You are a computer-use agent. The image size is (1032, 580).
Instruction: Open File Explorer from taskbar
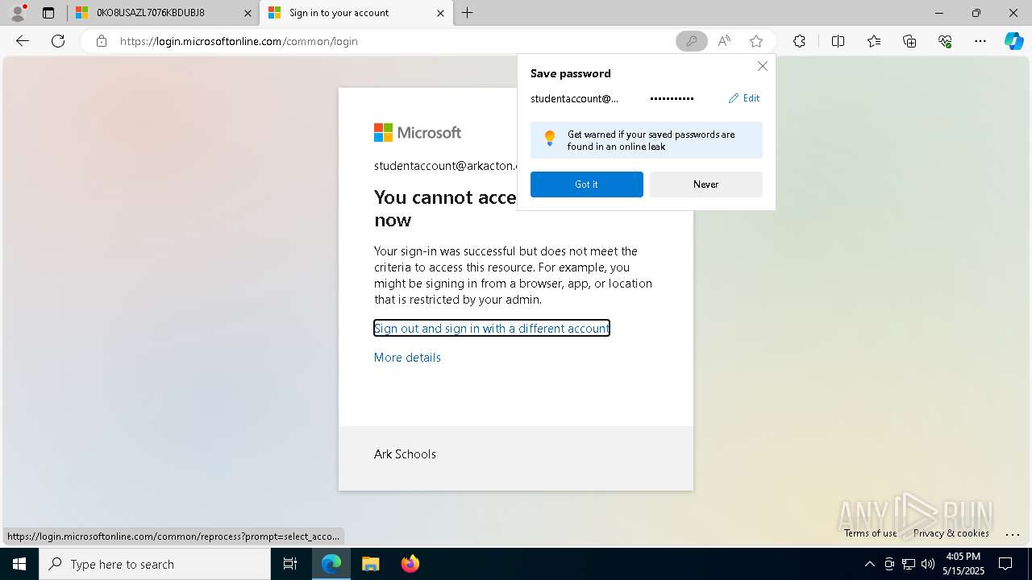tap(370, 564)
